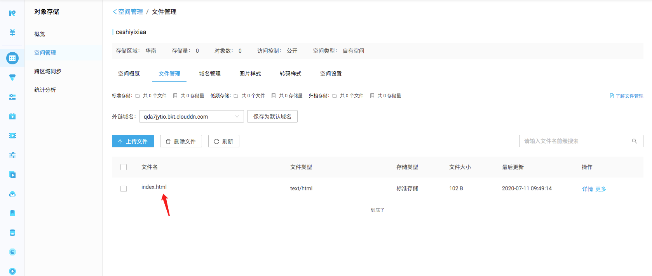Open the billing yen icon
652x276 pixels.
(12, 33)
